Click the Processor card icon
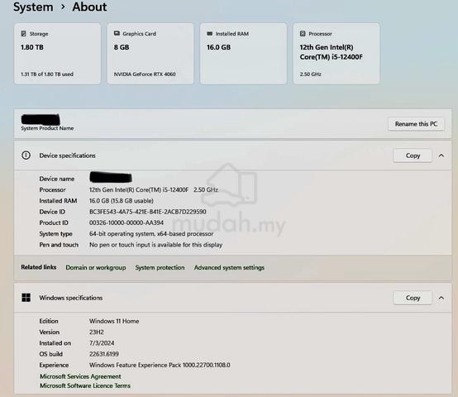Screen dimensions: 458x397 [x=303, y=34]
